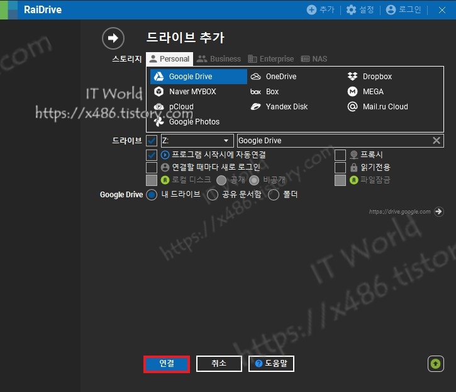This screenshot has width=456, height=392.
Task: Click the green badge icon beside 로컬 디스크
Action: [x=165, y=180]
